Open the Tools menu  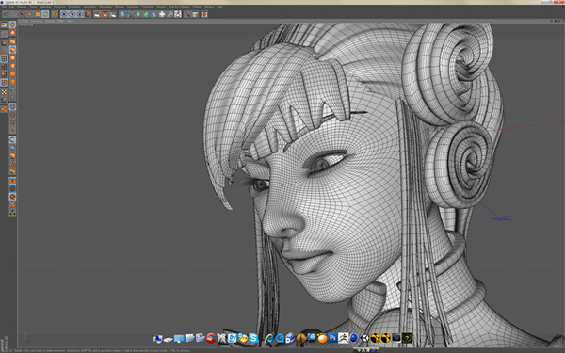(x=33, y=7)
